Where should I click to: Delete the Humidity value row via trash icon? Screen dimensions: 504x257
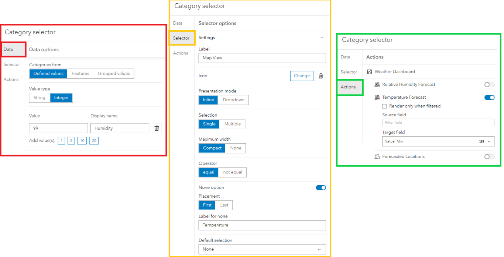(157, 128)
